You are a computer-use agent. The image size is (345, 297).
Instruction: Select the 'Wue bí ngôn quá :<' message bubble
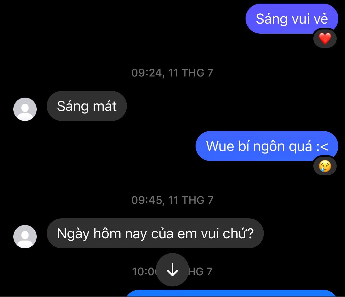point(267,146)
